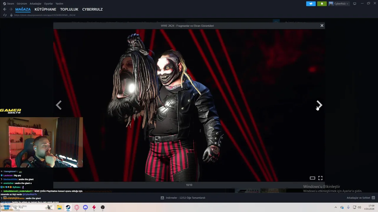
Task: Enter fullscreen screenshot view
Action: (x=320, y=178)
